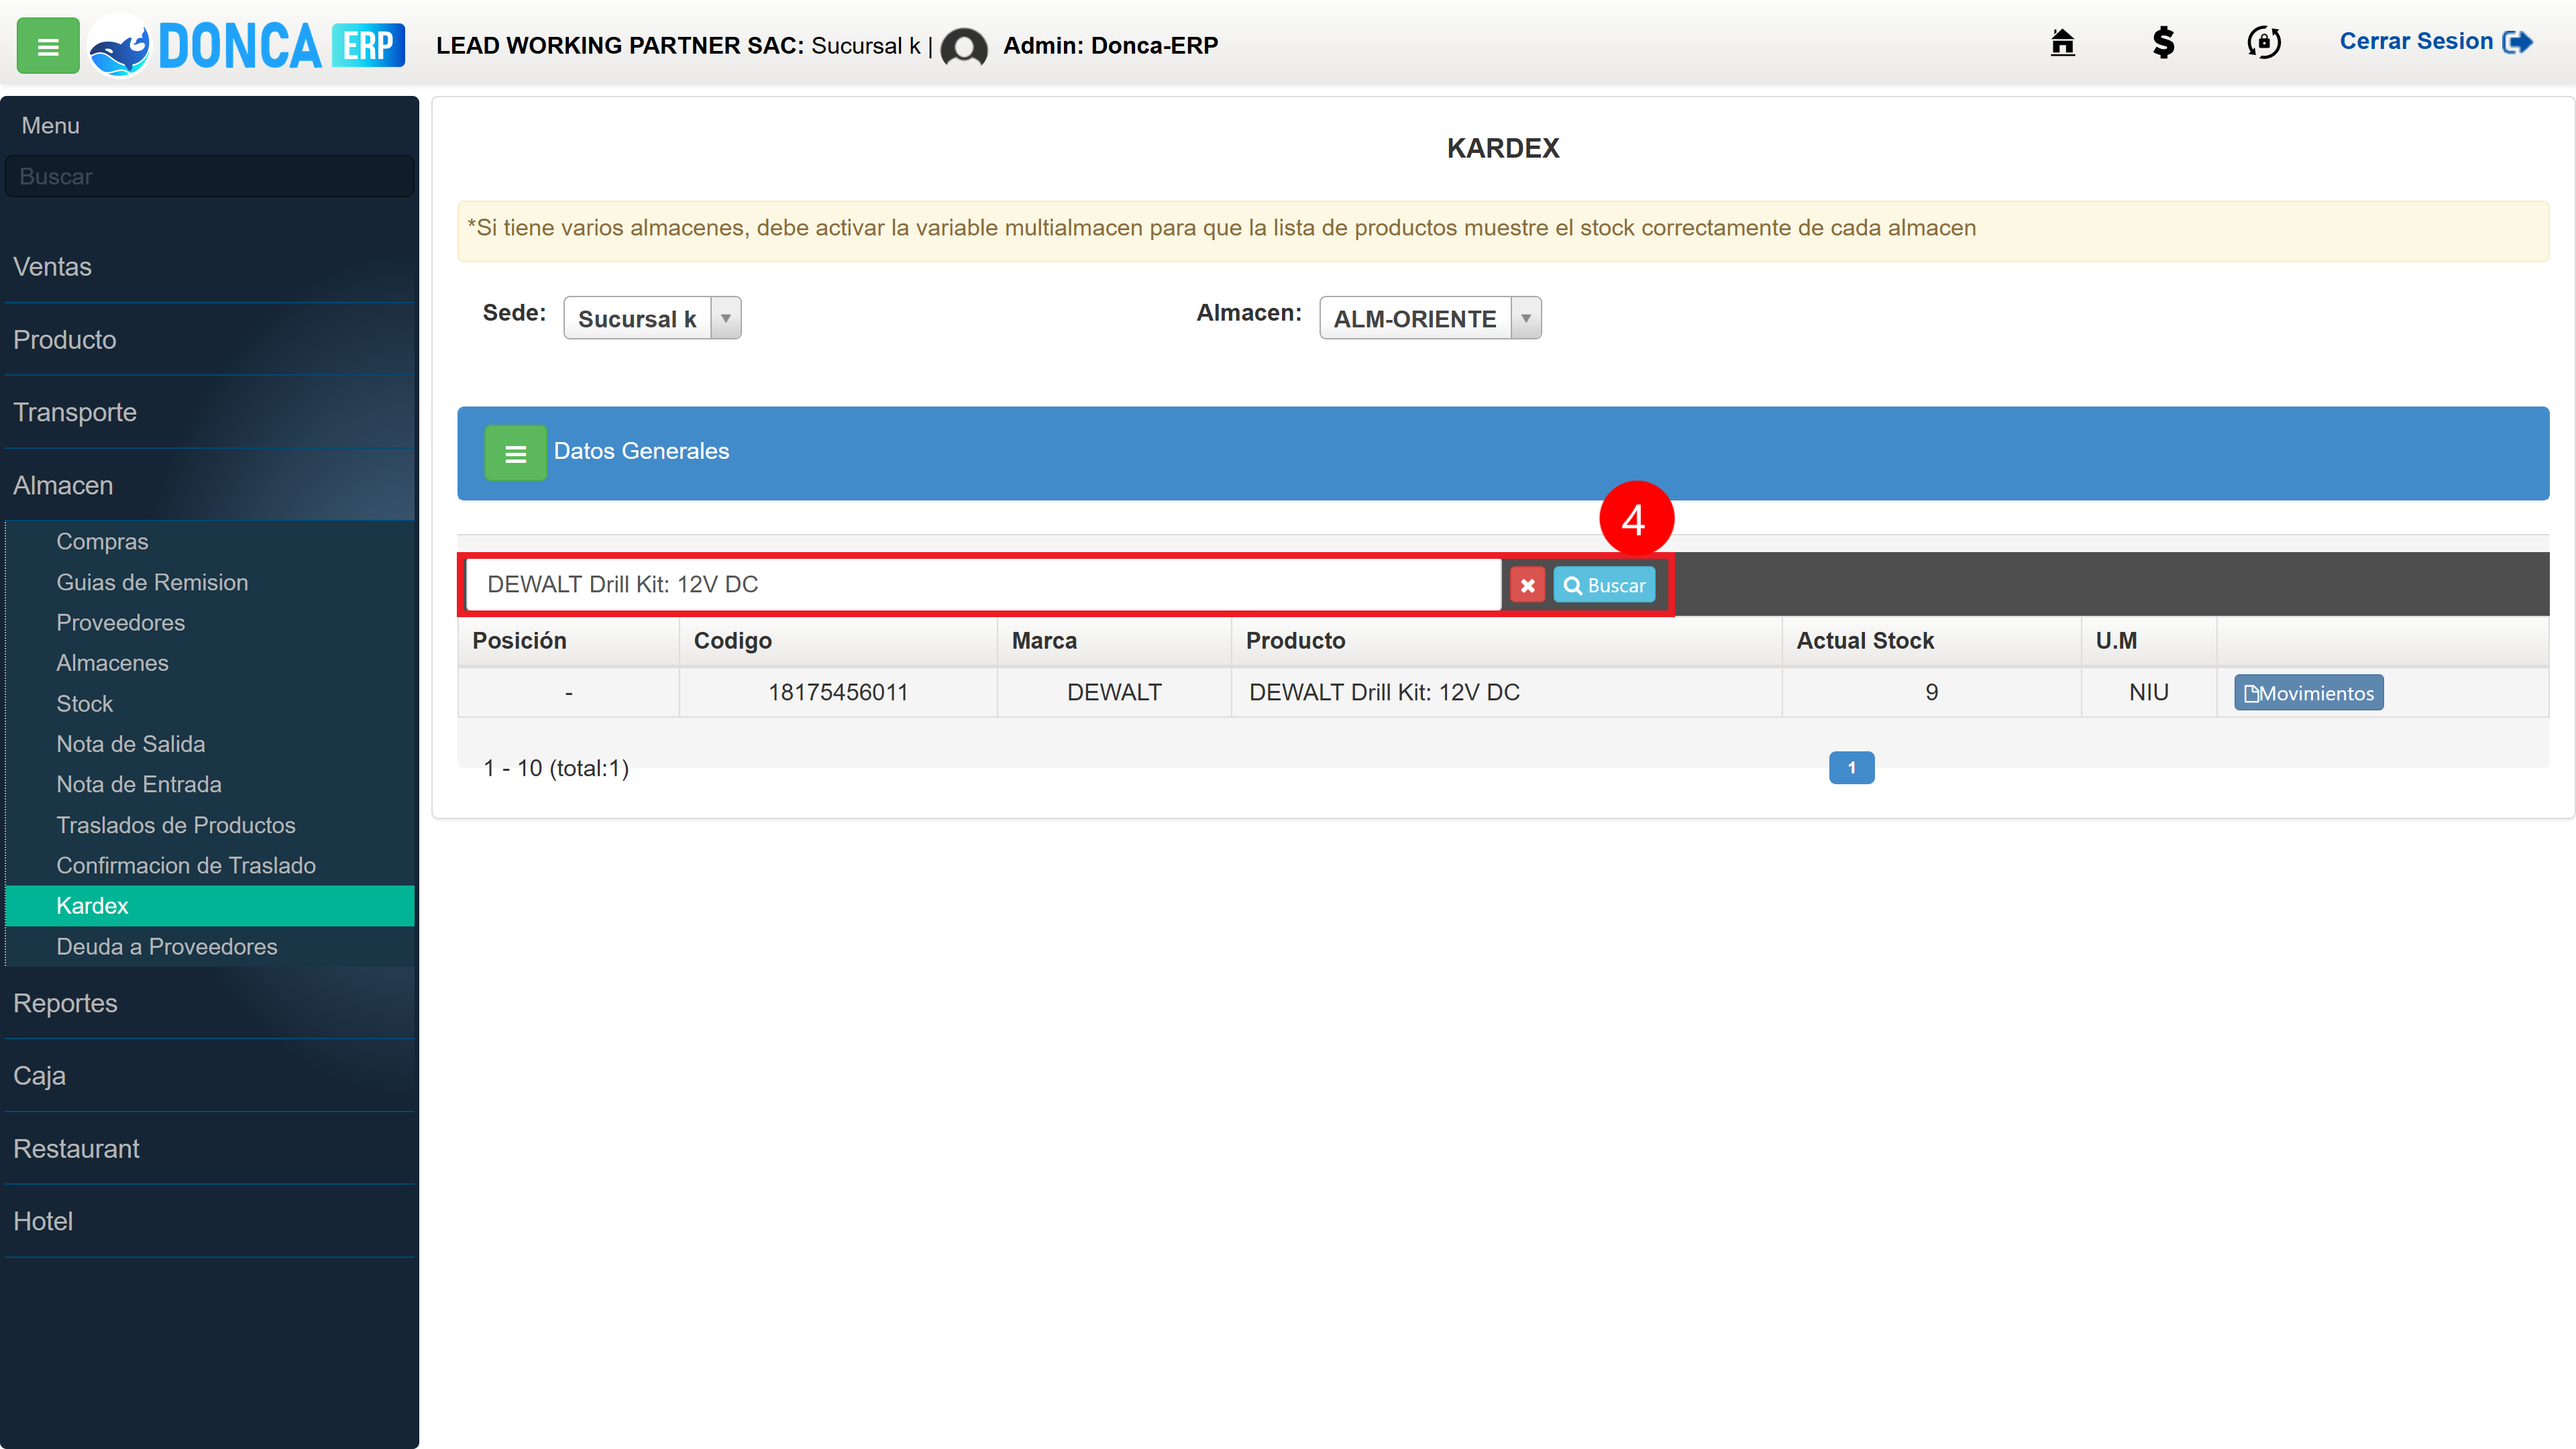Click the Donca ERP whale logo
2576x1449 pixels.
(x=120, y=46)
